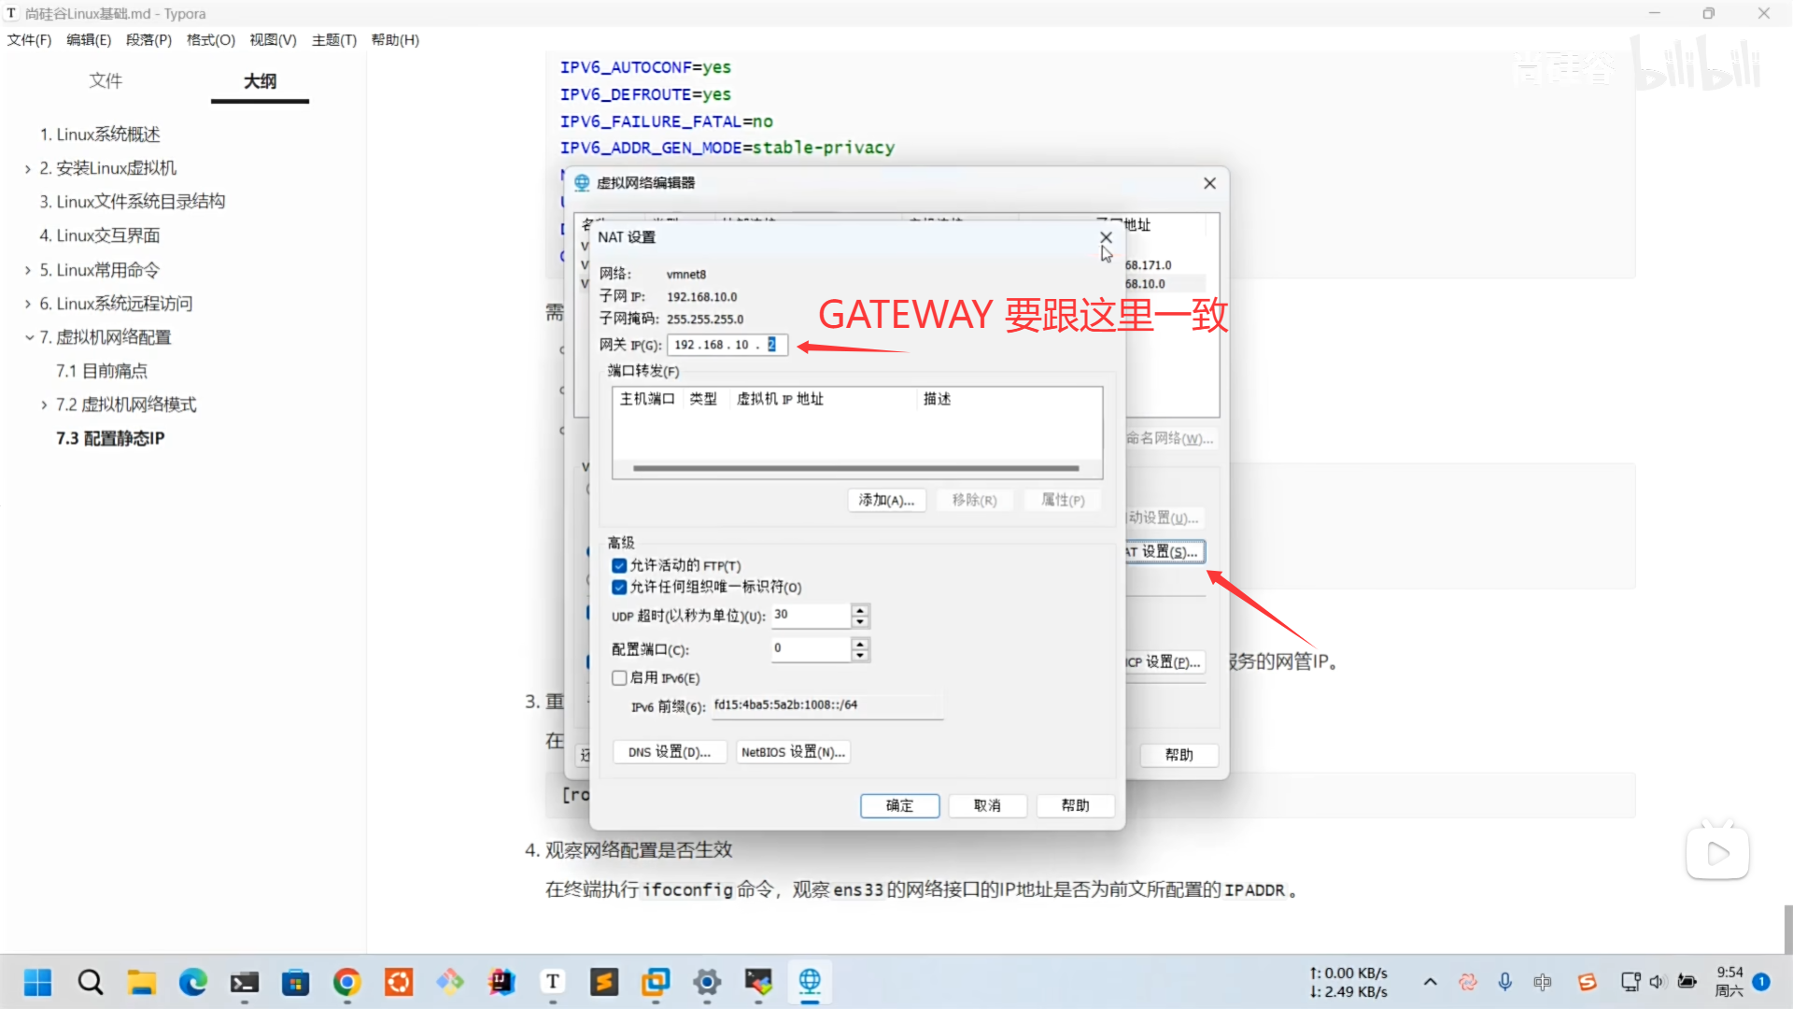Click the 确定 button in NAT settings
The width and height of the screenshot is (1793, 1009).
click(x=899, y=805)
